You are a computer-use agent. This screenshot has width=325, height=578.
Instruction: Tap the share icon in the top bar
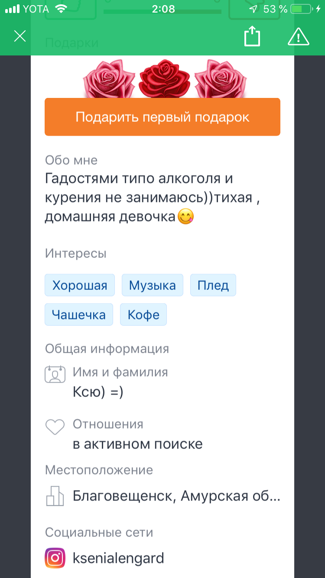coord(252,36)
